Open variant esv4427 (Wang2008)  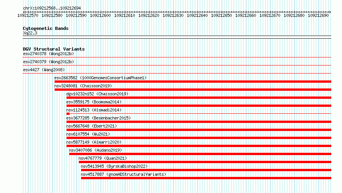coord(44,70)
